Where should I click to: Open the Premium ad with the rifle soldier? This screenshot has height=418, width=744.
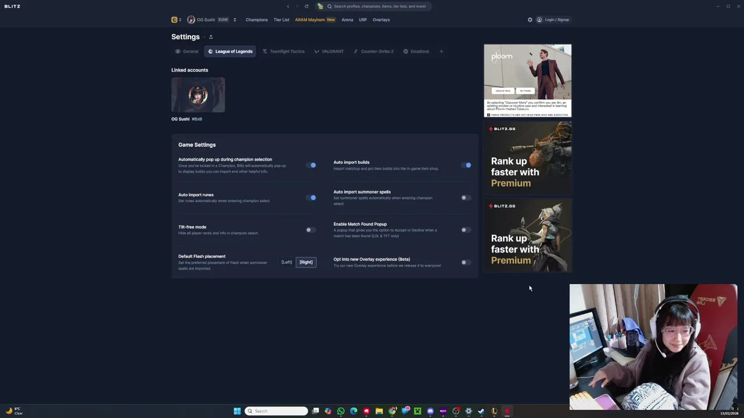528,158
